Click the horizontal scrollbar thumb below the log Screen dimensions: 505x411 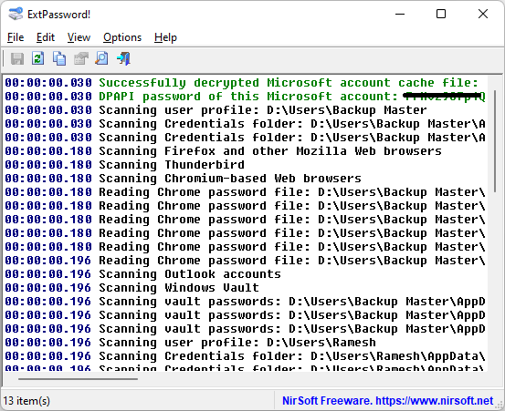coord(78,379)
